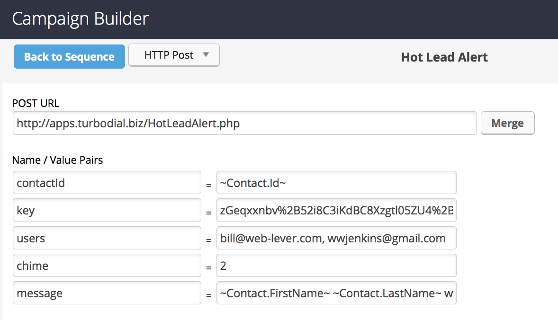Select the chime name field
This screenshot has height=320, width=558.
[107, 265]
